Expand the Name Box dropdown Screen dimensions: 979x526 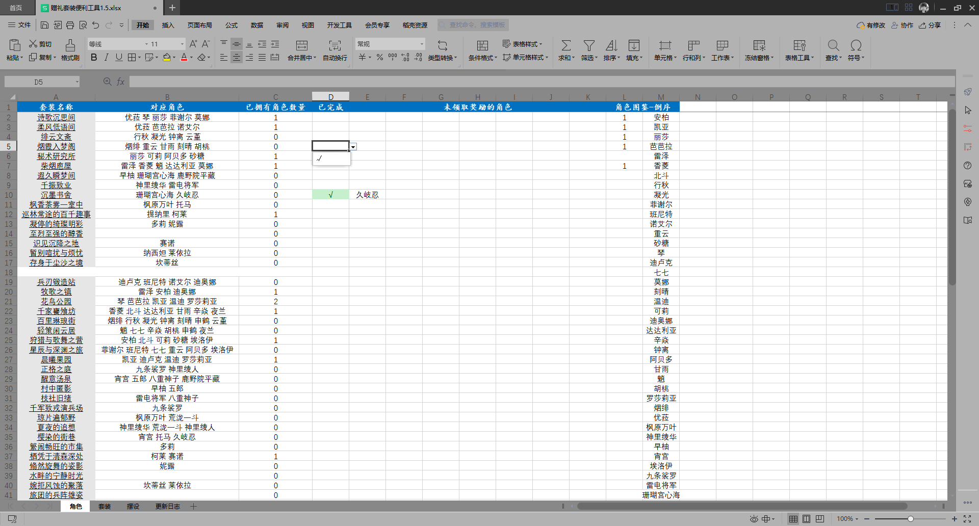[77, 82]
